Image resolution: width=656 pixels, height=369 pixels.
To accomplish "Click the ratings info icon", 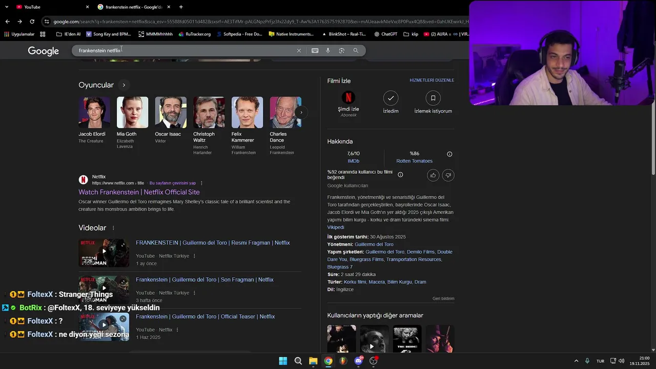I will tap(449, 154).
